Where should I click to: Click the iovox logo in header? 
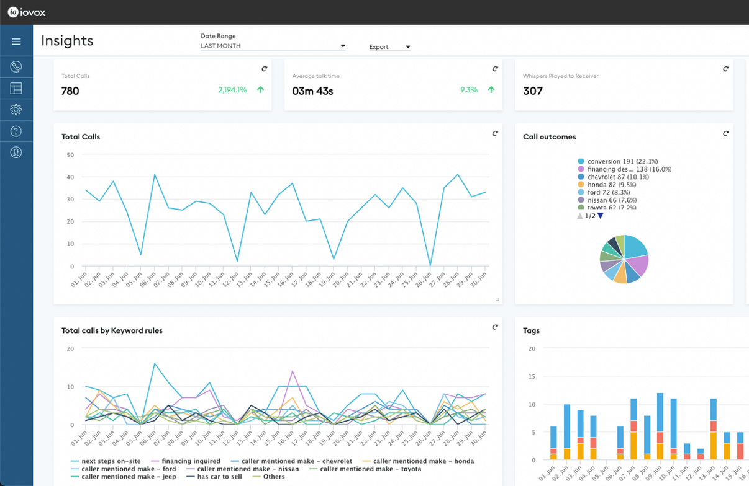click(x=27, y=12)
